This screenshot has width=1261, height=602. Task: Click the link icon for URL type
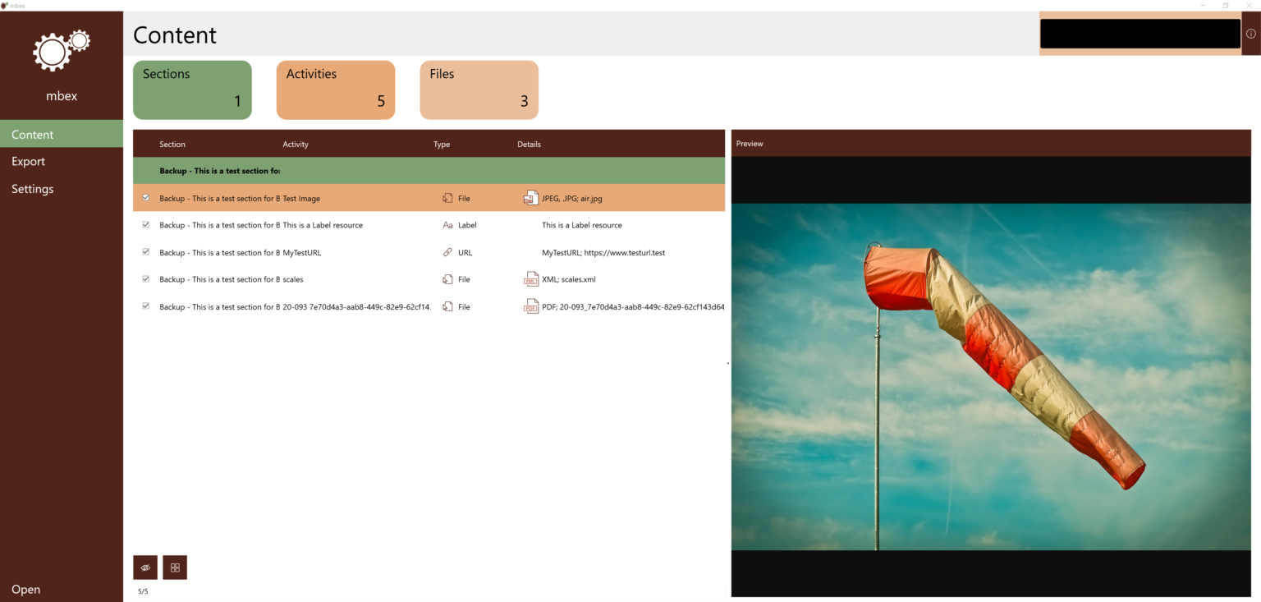tap(447, 252)
